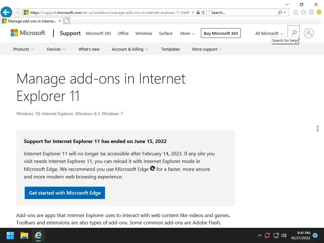The width and height of the screenshot is (324, 243).
Task: Click the refresh page icon
Action: pos(203,12)
